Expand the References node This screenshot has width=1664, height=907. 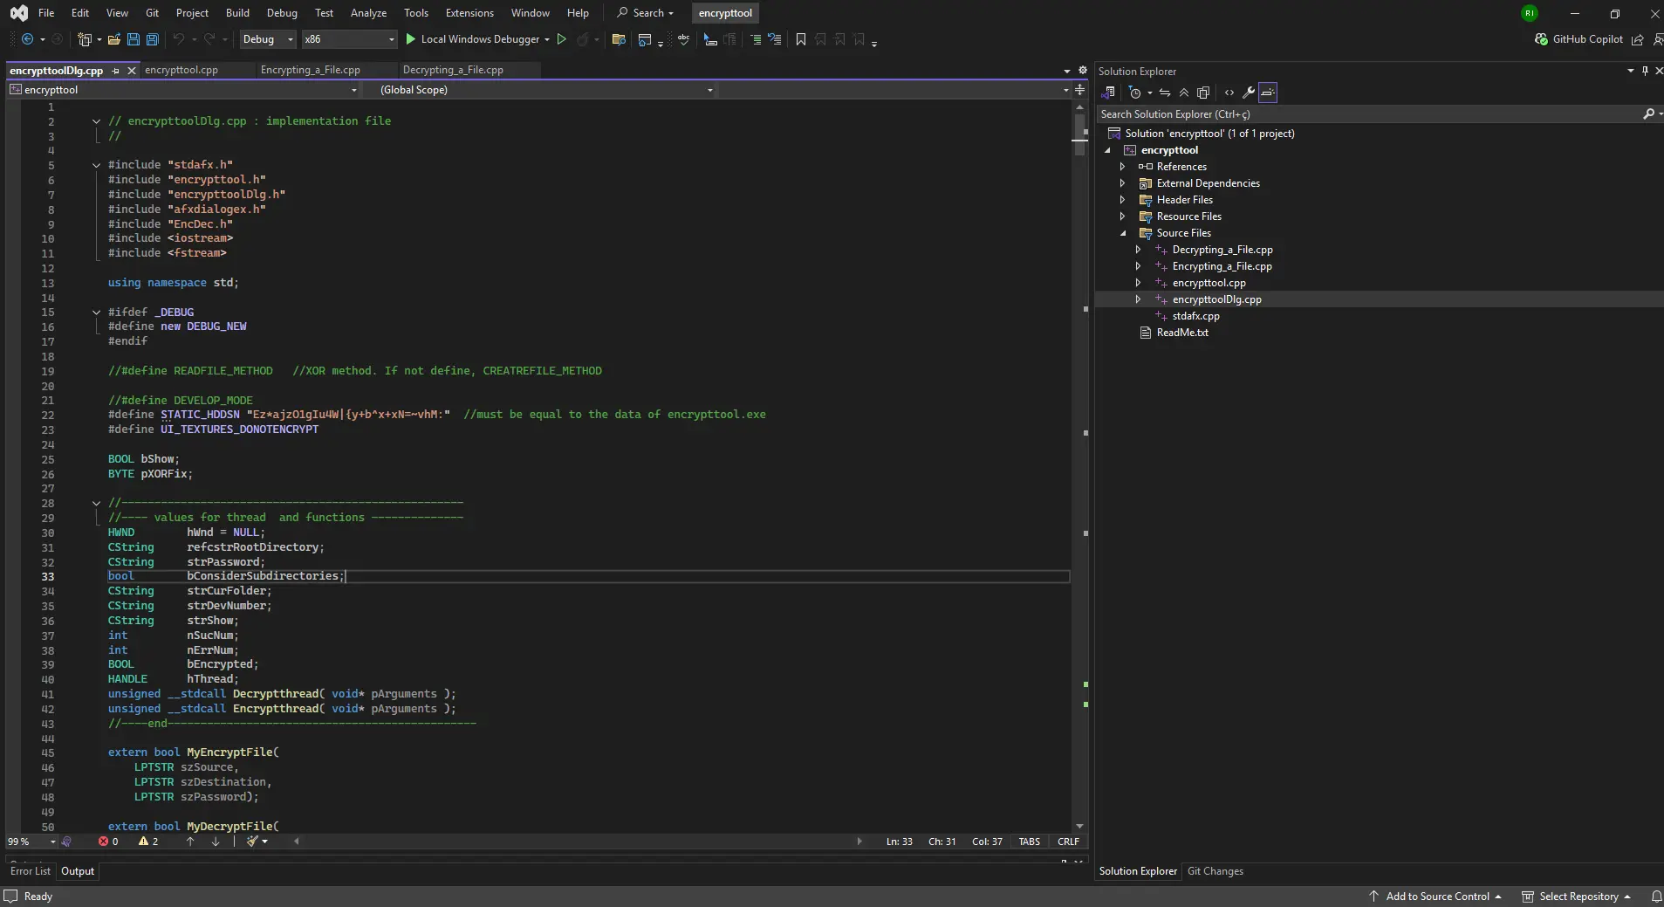coord(1122,167)
